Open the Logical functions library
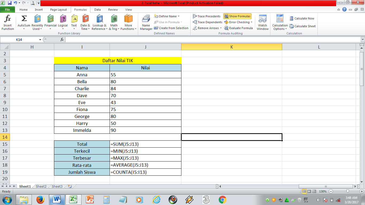This screenshot has height=205, width=365. (x=63, y=22)
